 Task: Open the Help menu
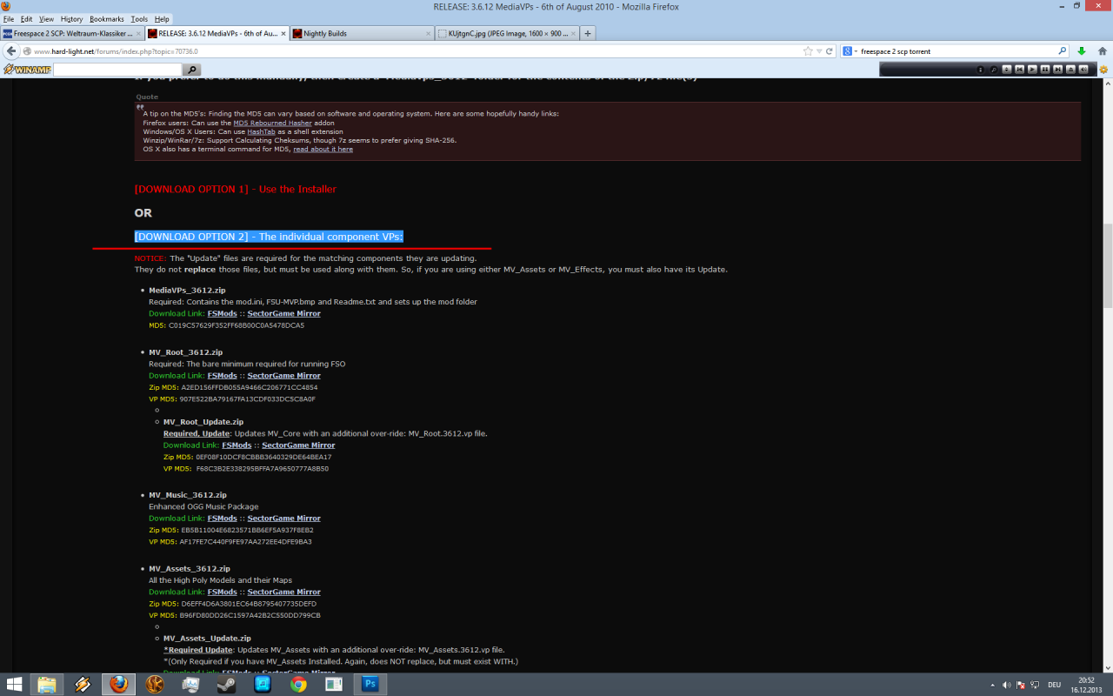(x=162, y=19)
